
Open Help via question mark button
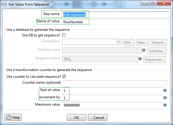13,117
